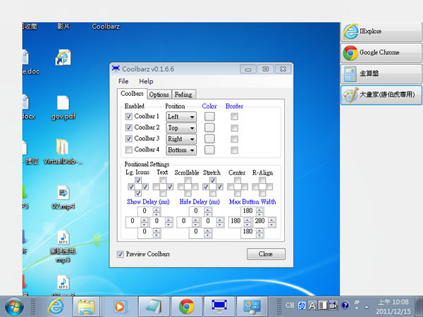The width and height of the screenshot is (423, 317).
Task: Open Coolbar 4 position dropdown (Bottom)
Action: (181, 150)
